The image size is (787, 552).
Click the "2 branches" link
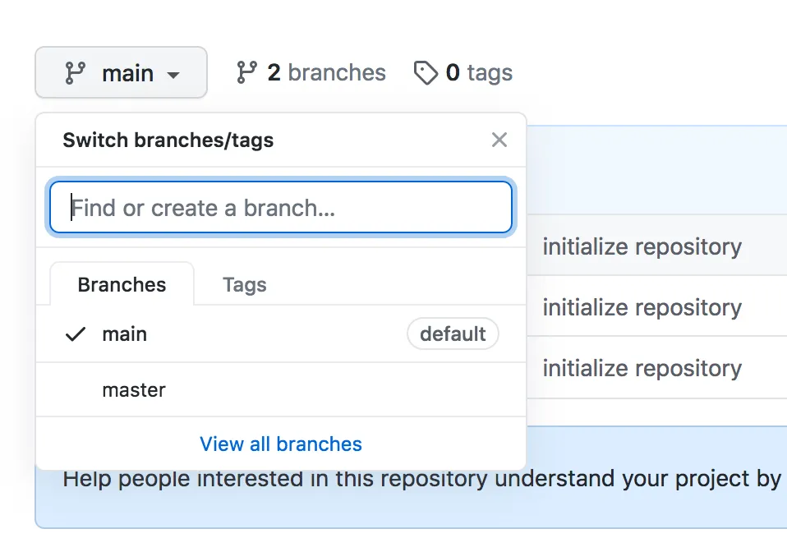coord(309,72)
